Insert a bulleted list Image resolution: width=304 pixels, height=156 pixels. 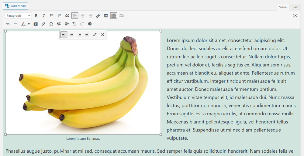click(x=52, y=16)
